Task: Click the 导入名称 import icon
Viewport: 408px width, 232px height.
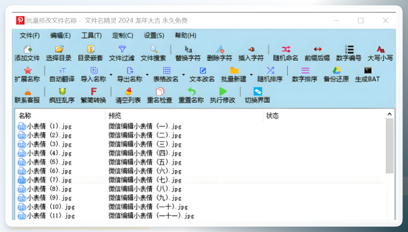Action: 94,70
